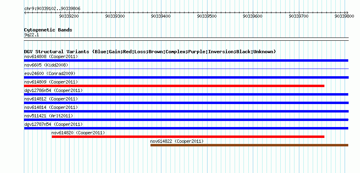Viewport: 360px width, 173px height.
Task: Click the nsv614814 (Cooper2011) label
Action: pos(51,107)
